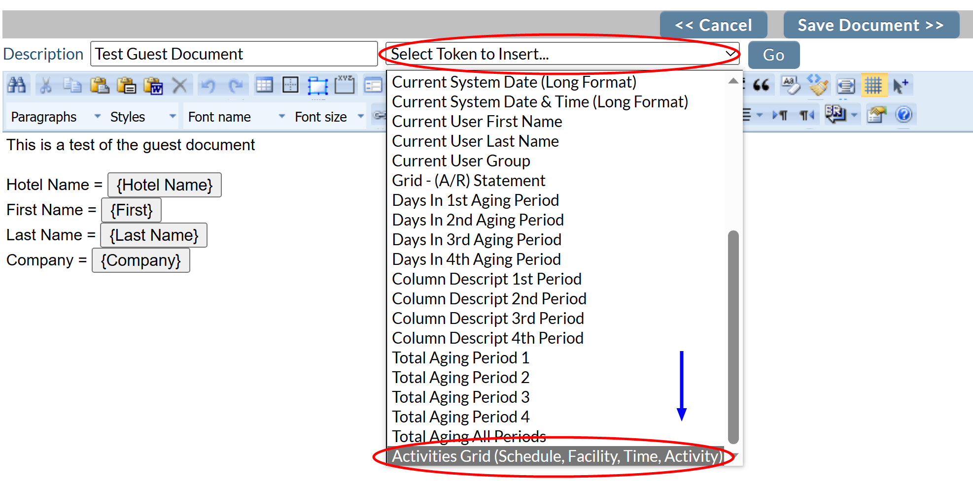Click the eraser remove-format icon

click(791, 86)
